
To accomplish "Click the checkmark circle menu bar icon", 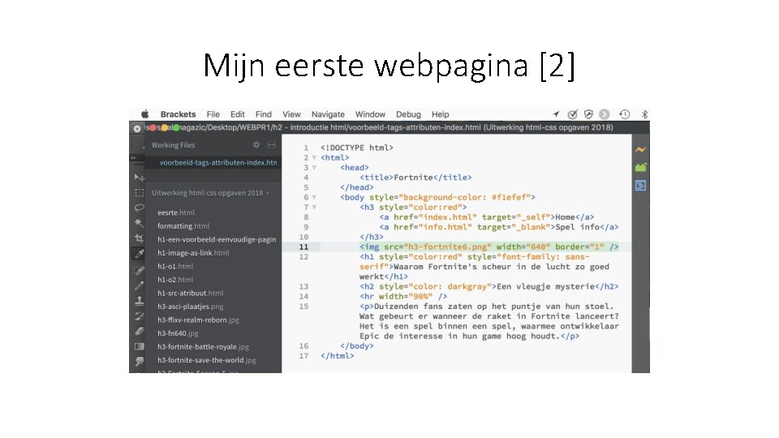I will [572, 114].
